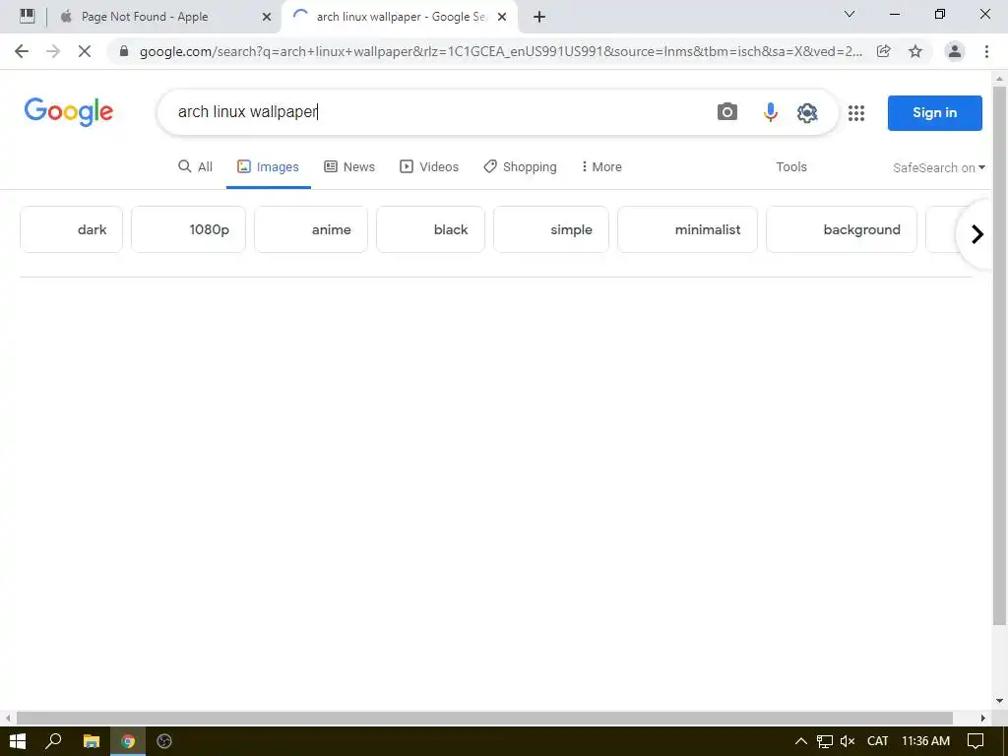1008x756 pixels.
Task: Open the Tools options
Action: click(790, 167)
